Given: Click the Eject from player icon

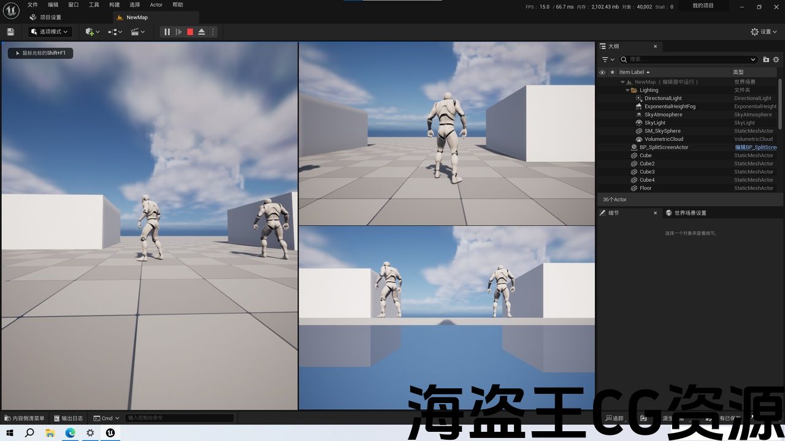Looking at the screenshot, I should pos(201,32).
